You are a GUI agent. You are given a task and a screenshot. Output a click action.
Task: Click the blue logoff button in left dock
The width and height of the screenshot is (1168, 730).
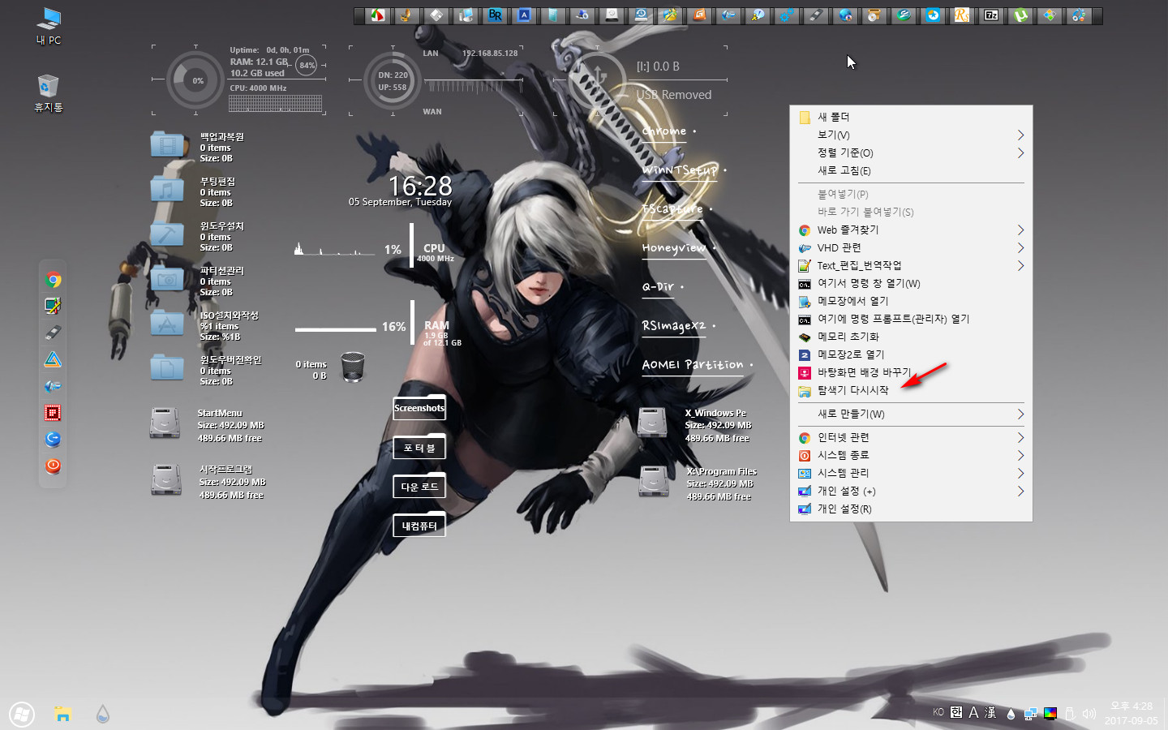pos(53,439)
